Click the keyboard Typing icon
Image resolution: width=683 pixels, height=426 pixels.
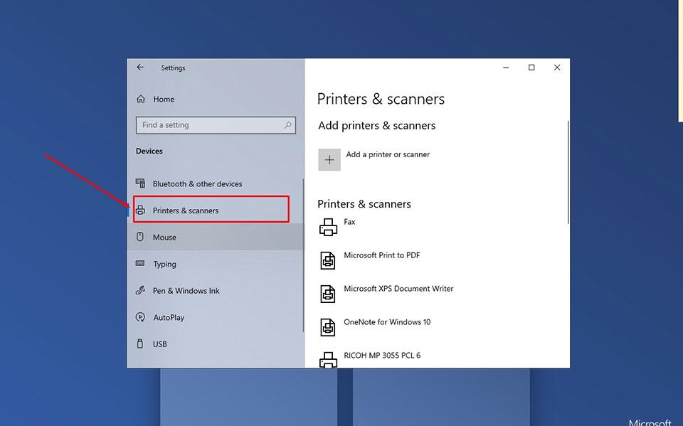[140, 263]
